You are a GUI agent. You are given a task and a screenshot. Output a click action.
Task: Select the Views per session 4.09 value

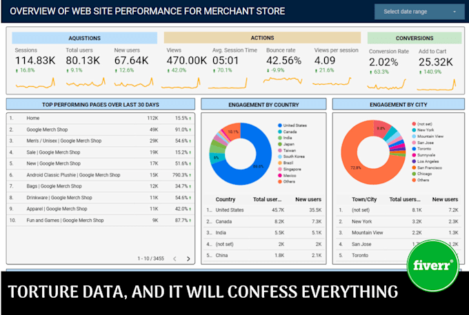pyautogui.click(x=325, y=61)
